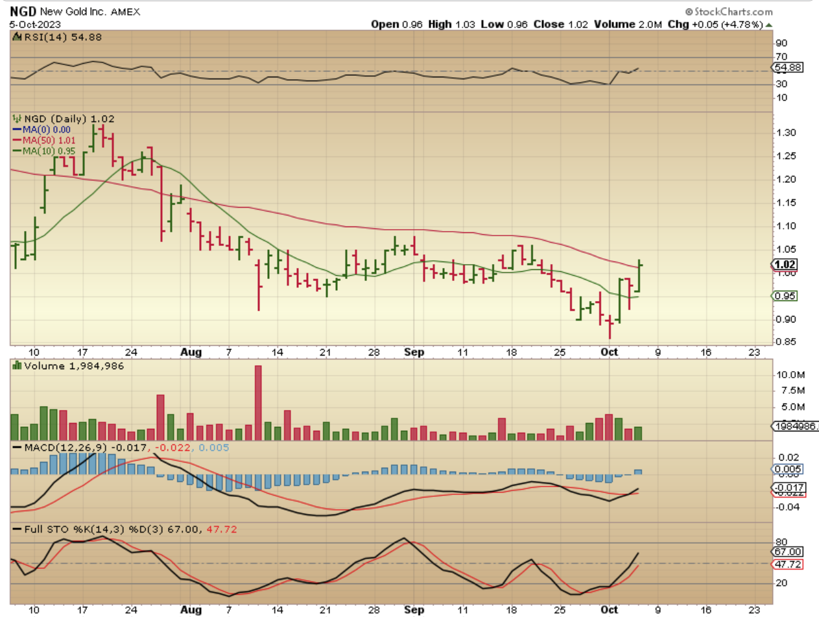Click the volume icon beside Volume label

click(x=17, y=366)
